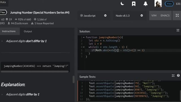Image resolution: width=181 pixels, height=102 pixels.
Task: Open Node v8.1.3 version dropdown
Action: point(129,16)
